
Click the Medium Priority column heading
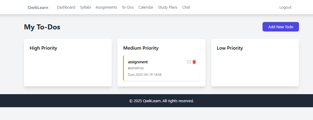[141, 48]
